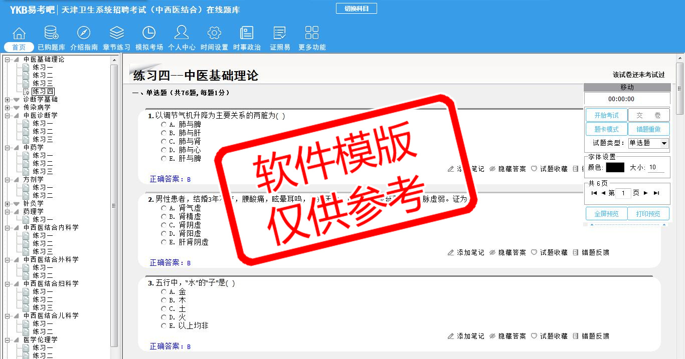Open 练习三 under 中西医结合妇科学
The image size is (685, 359).
43,307
